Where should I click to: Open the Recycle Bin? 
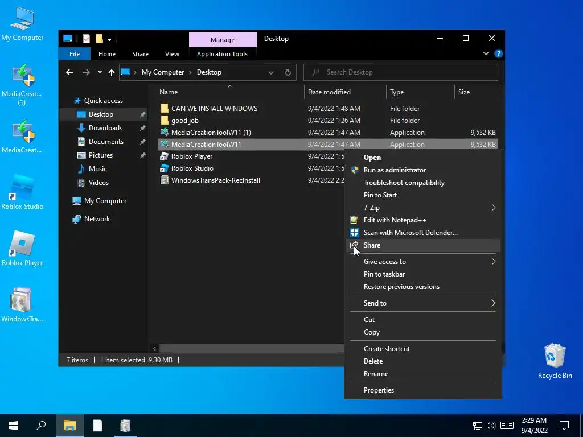(x=555, y=361)
